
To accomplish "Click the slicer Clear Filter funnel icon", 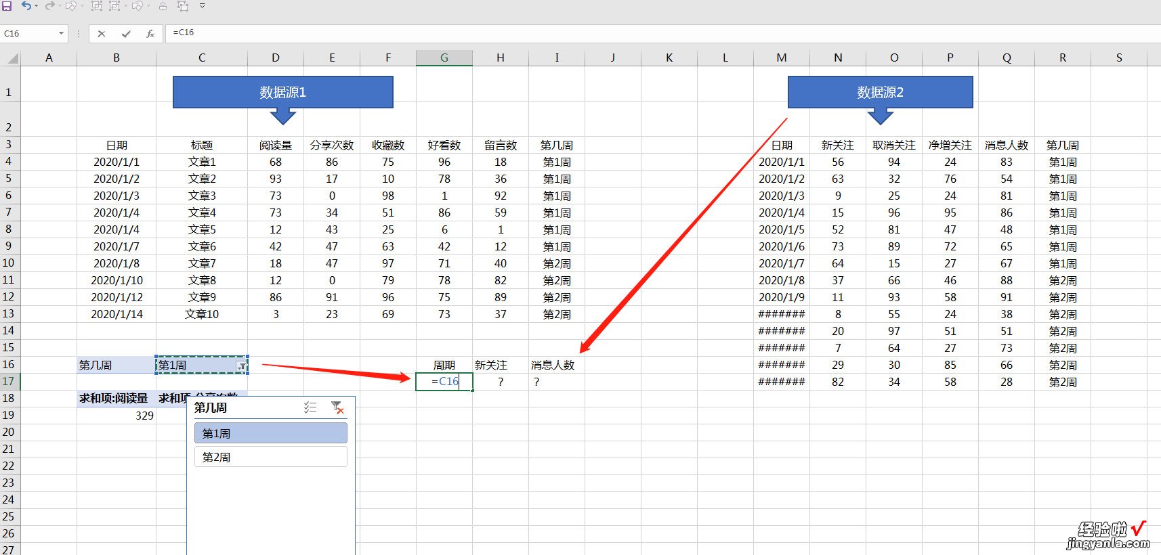I will coord(337,407).
